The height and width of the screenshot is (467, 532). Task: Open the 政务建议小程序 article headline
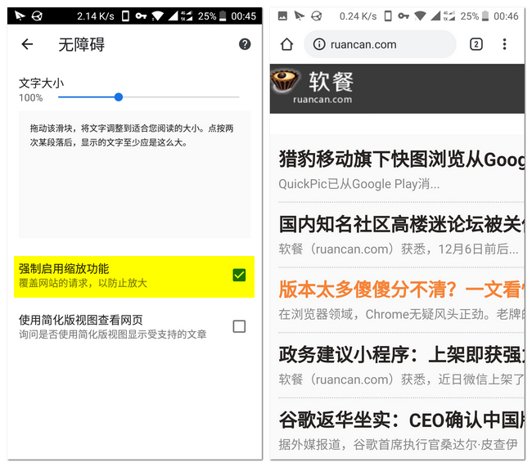click(x=401, y=354)
